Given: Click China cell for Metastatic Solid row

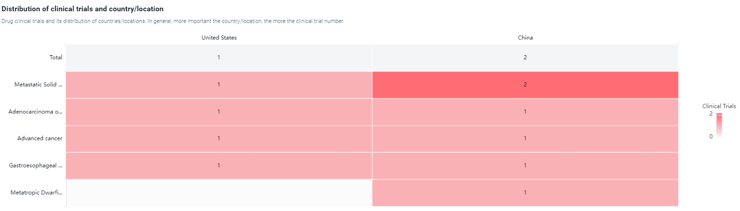Looking at the screenshot, I should coord(525,85).
